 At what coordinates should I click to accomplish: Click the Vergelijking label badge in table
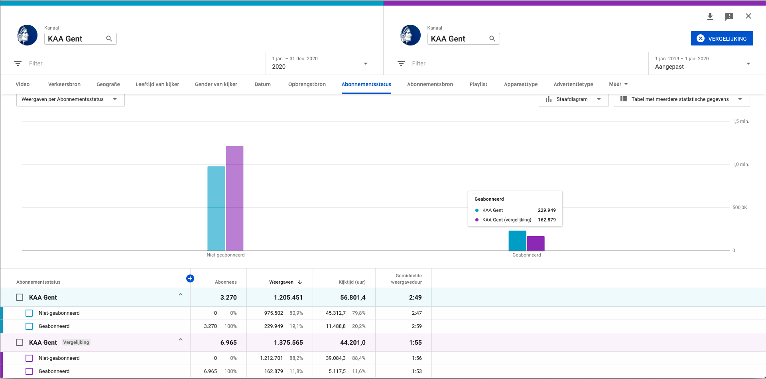(x=76, y=342)
